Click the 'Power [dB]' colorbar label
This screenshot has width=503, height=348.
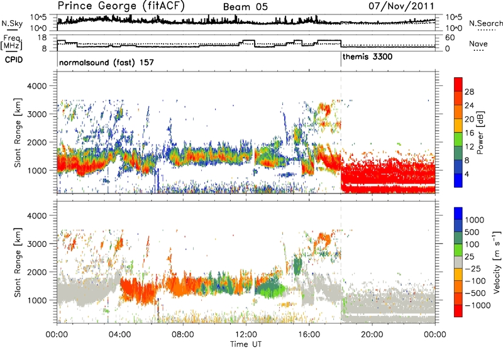(480, 133)
